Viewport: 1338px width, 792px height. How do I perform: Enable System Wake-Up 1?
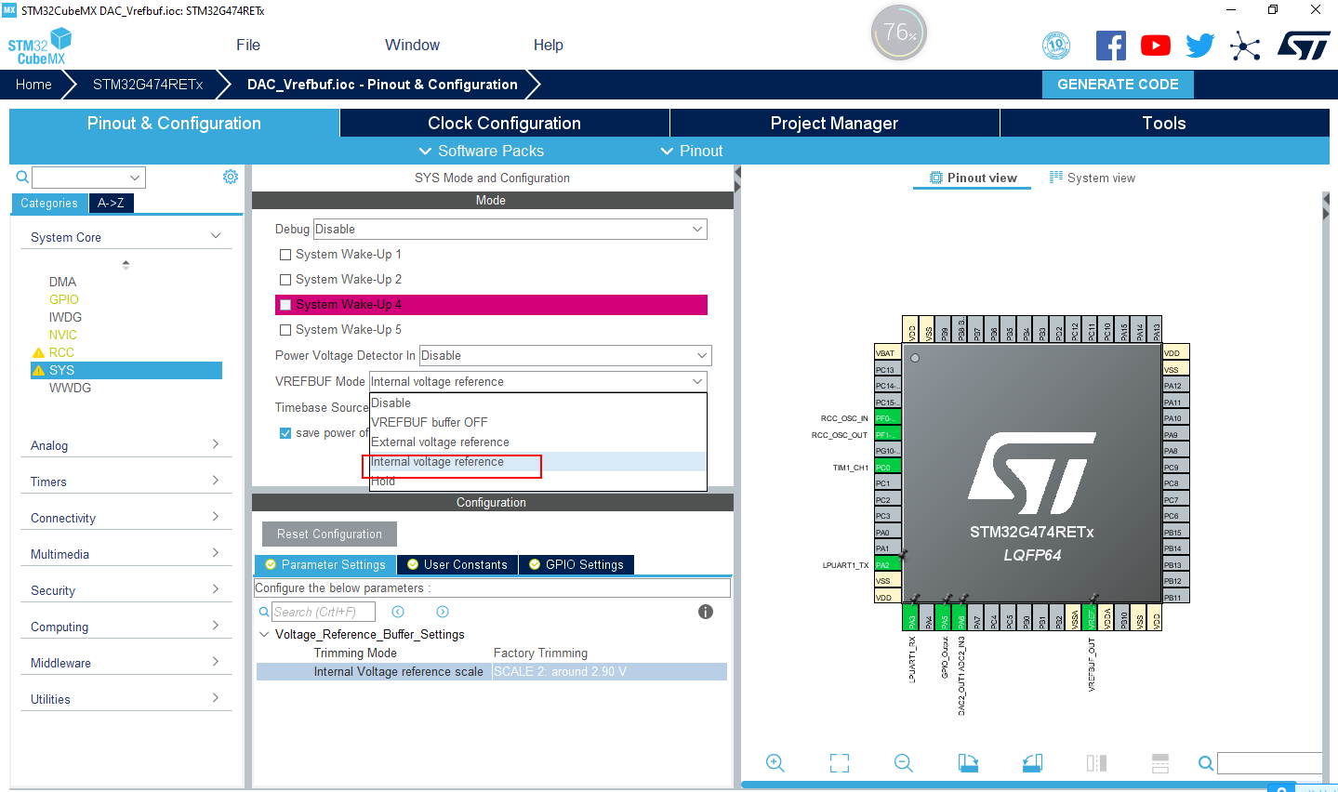tap(285, 254)
